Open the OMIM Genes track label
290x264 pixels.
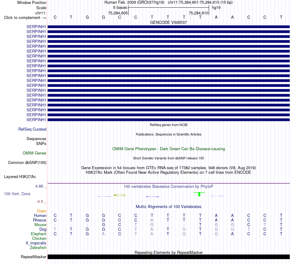coord(34,153)
